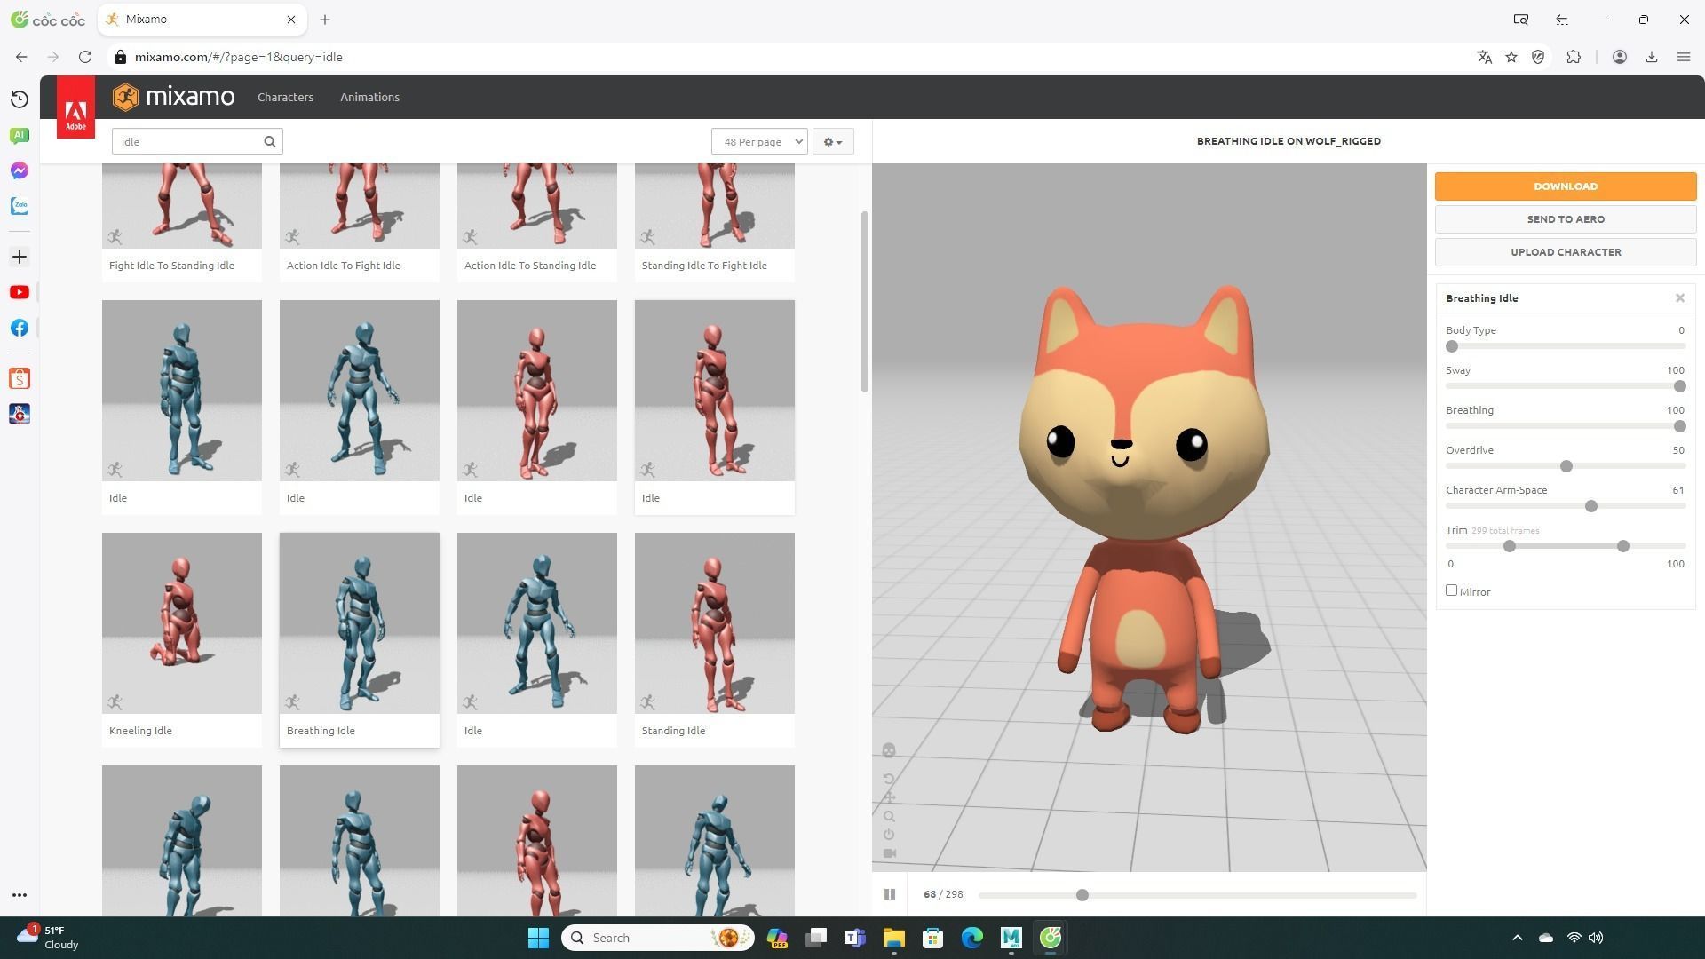Adjust the Body Type slider handle
Image resolution: width=1705 pixels, height=959 pixels.
(1452, 346)
